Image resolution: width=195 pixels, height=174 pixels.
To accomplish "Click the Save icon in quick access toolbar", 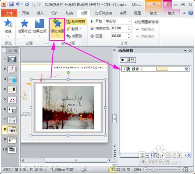I will pos(11,5).
